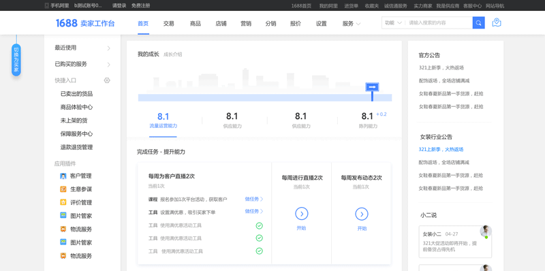The width and height of the screenshot is (545, 271).
Task: Open 保障服务中心 shortcut
Action: point(76,133)
